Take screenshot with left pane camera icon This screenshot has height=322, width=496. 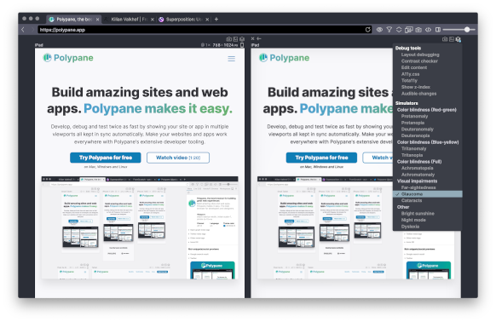[228, 39]
